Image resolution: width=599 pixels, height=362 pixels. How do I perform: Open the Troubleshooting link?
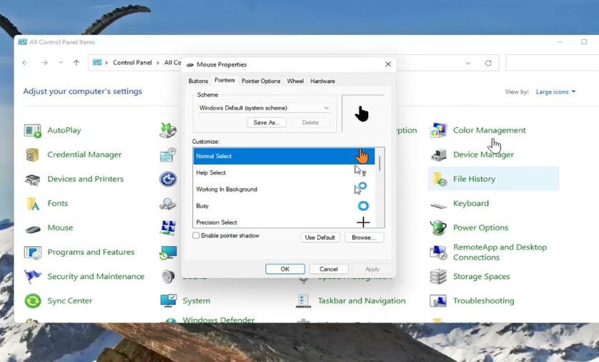[x=484, y=301]
